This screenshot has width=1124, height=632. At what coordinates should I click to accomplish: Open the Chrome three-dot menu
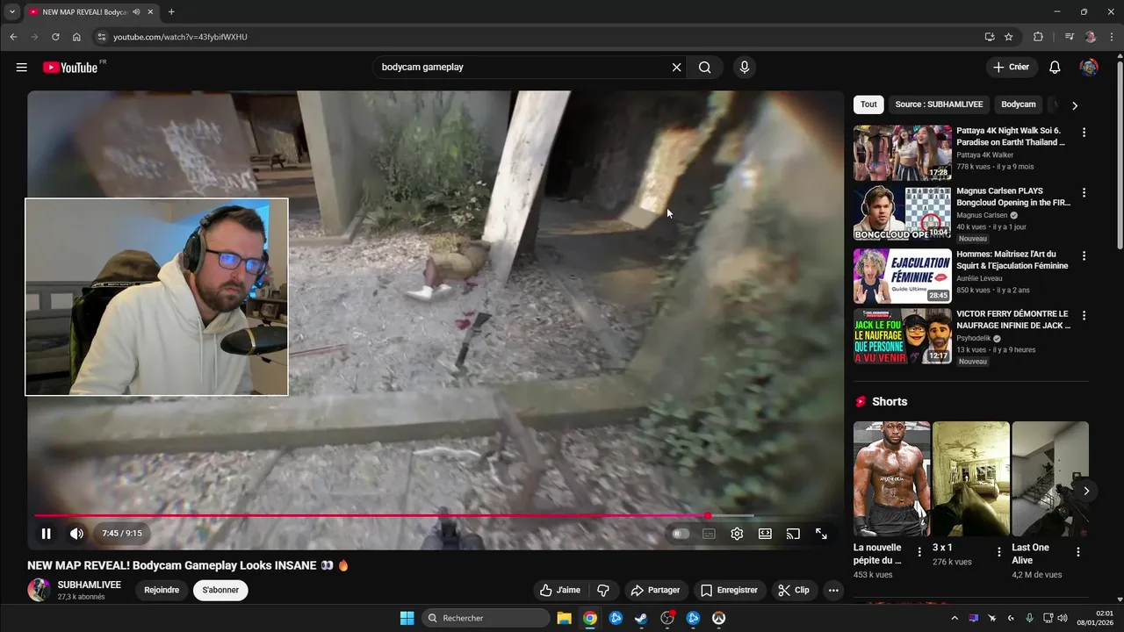pos(1110,37)
